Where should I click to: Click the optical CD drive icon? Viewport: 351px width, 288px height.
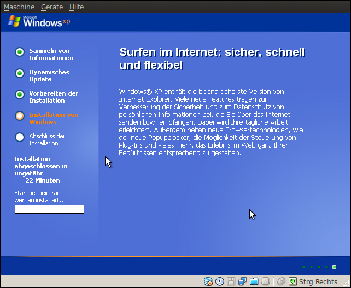pyautogui.click(x=220, y=281)
